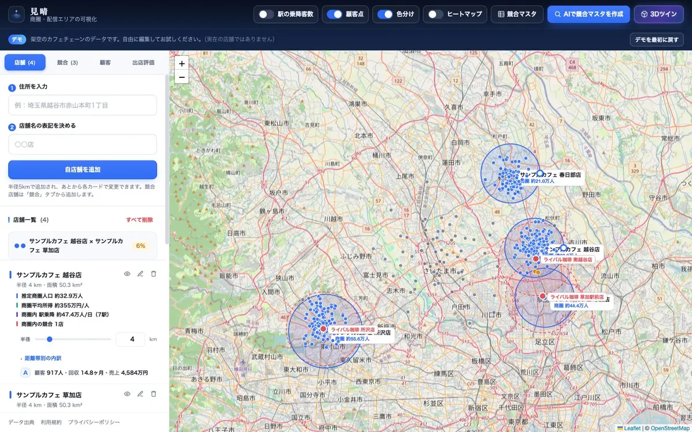Turn off the 顧客点 switch
The width and height of the screenshot is (692, 432).
(x=334, y=14)
